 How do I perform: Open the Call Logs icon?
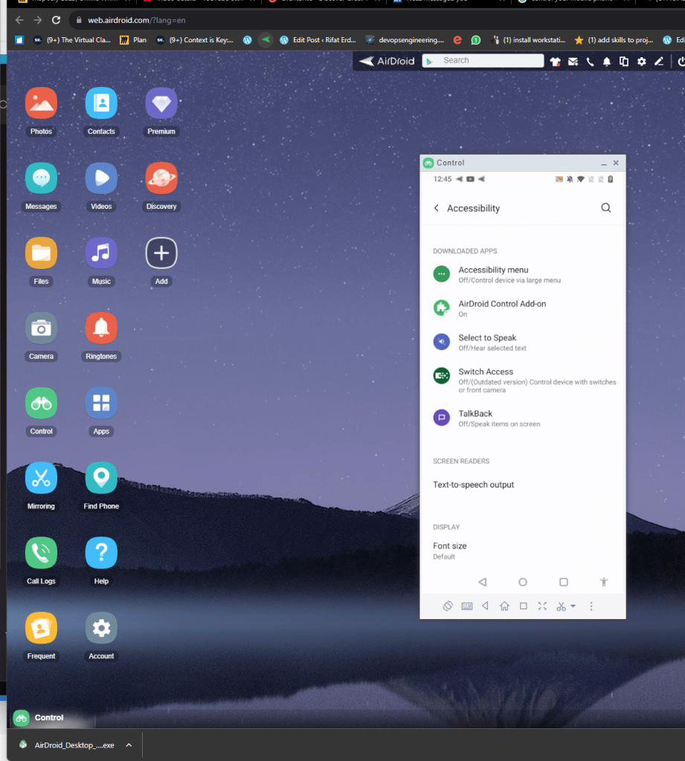pyautogui.click(x=42, y=553)
